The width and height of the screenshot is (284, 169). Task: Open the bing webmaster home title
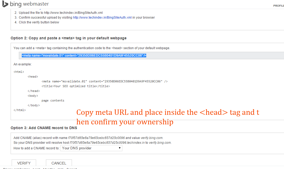(x=29, y=4)
